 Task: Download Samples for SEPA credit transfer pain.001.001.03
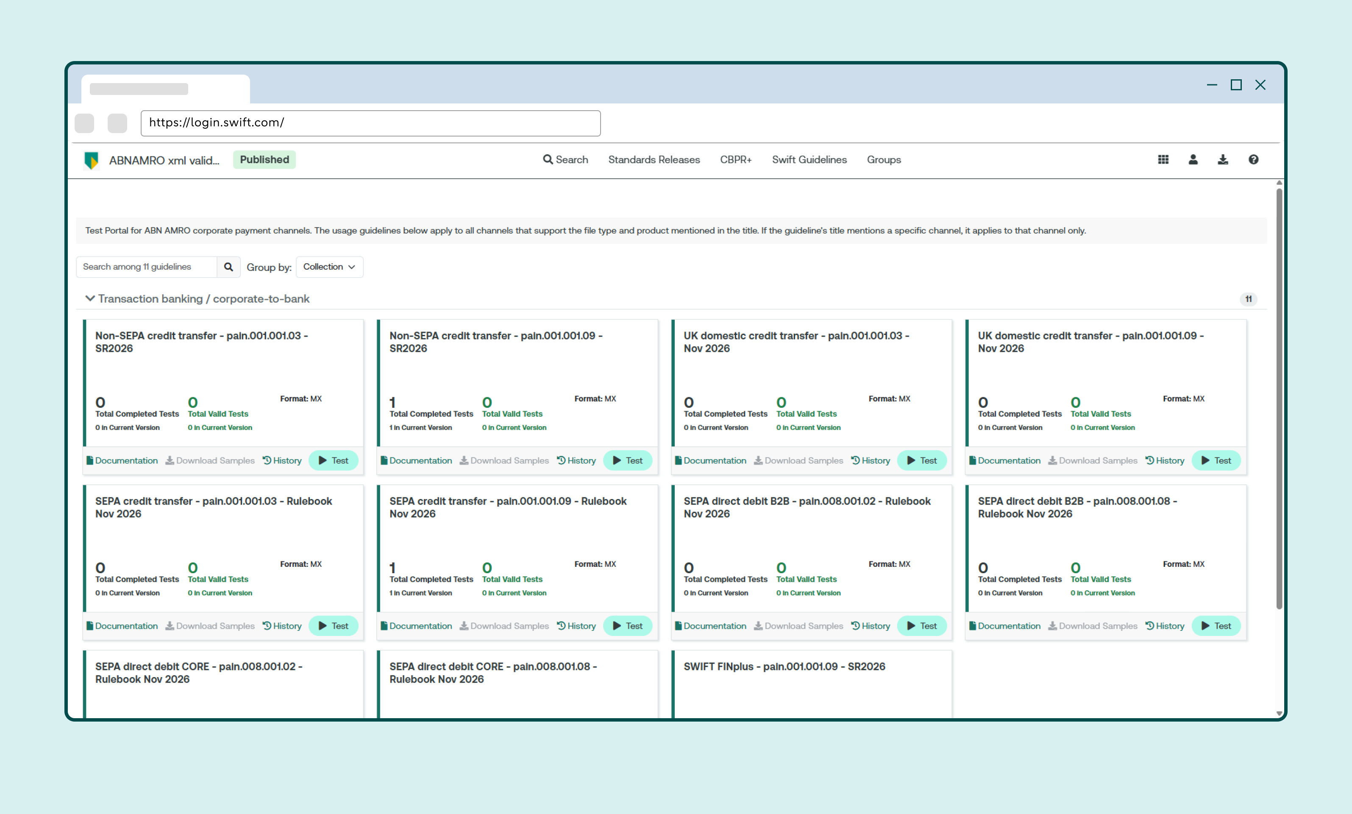coord(211,626)
